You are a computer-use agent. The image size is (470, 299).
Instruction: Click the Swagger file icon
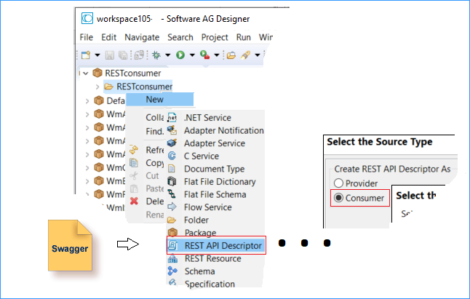point(70,245)
